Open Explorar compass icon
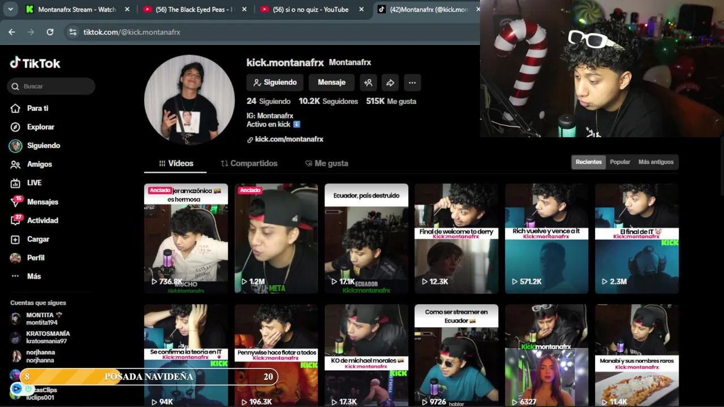Image resolution: width=724 pixels, height=407 pixels. pyautogui.click(x=15, y=127)
